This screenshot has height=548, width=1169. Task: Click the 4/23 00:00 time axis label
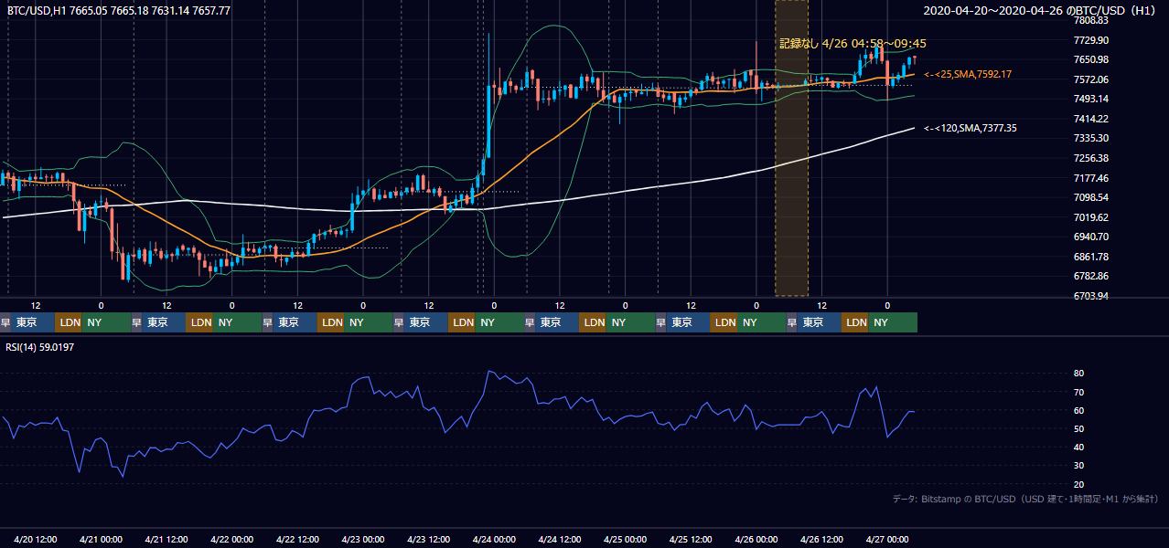click(363, 540)
